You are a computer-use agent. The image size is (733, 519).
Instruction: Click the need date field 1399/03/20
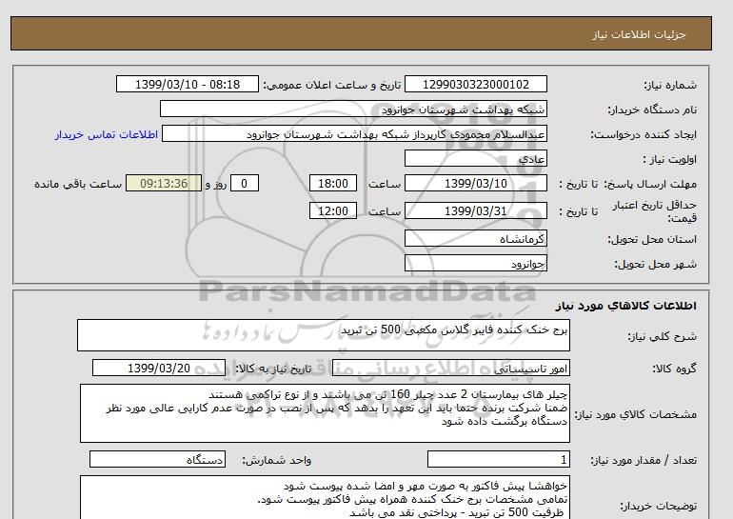[159, 369]
